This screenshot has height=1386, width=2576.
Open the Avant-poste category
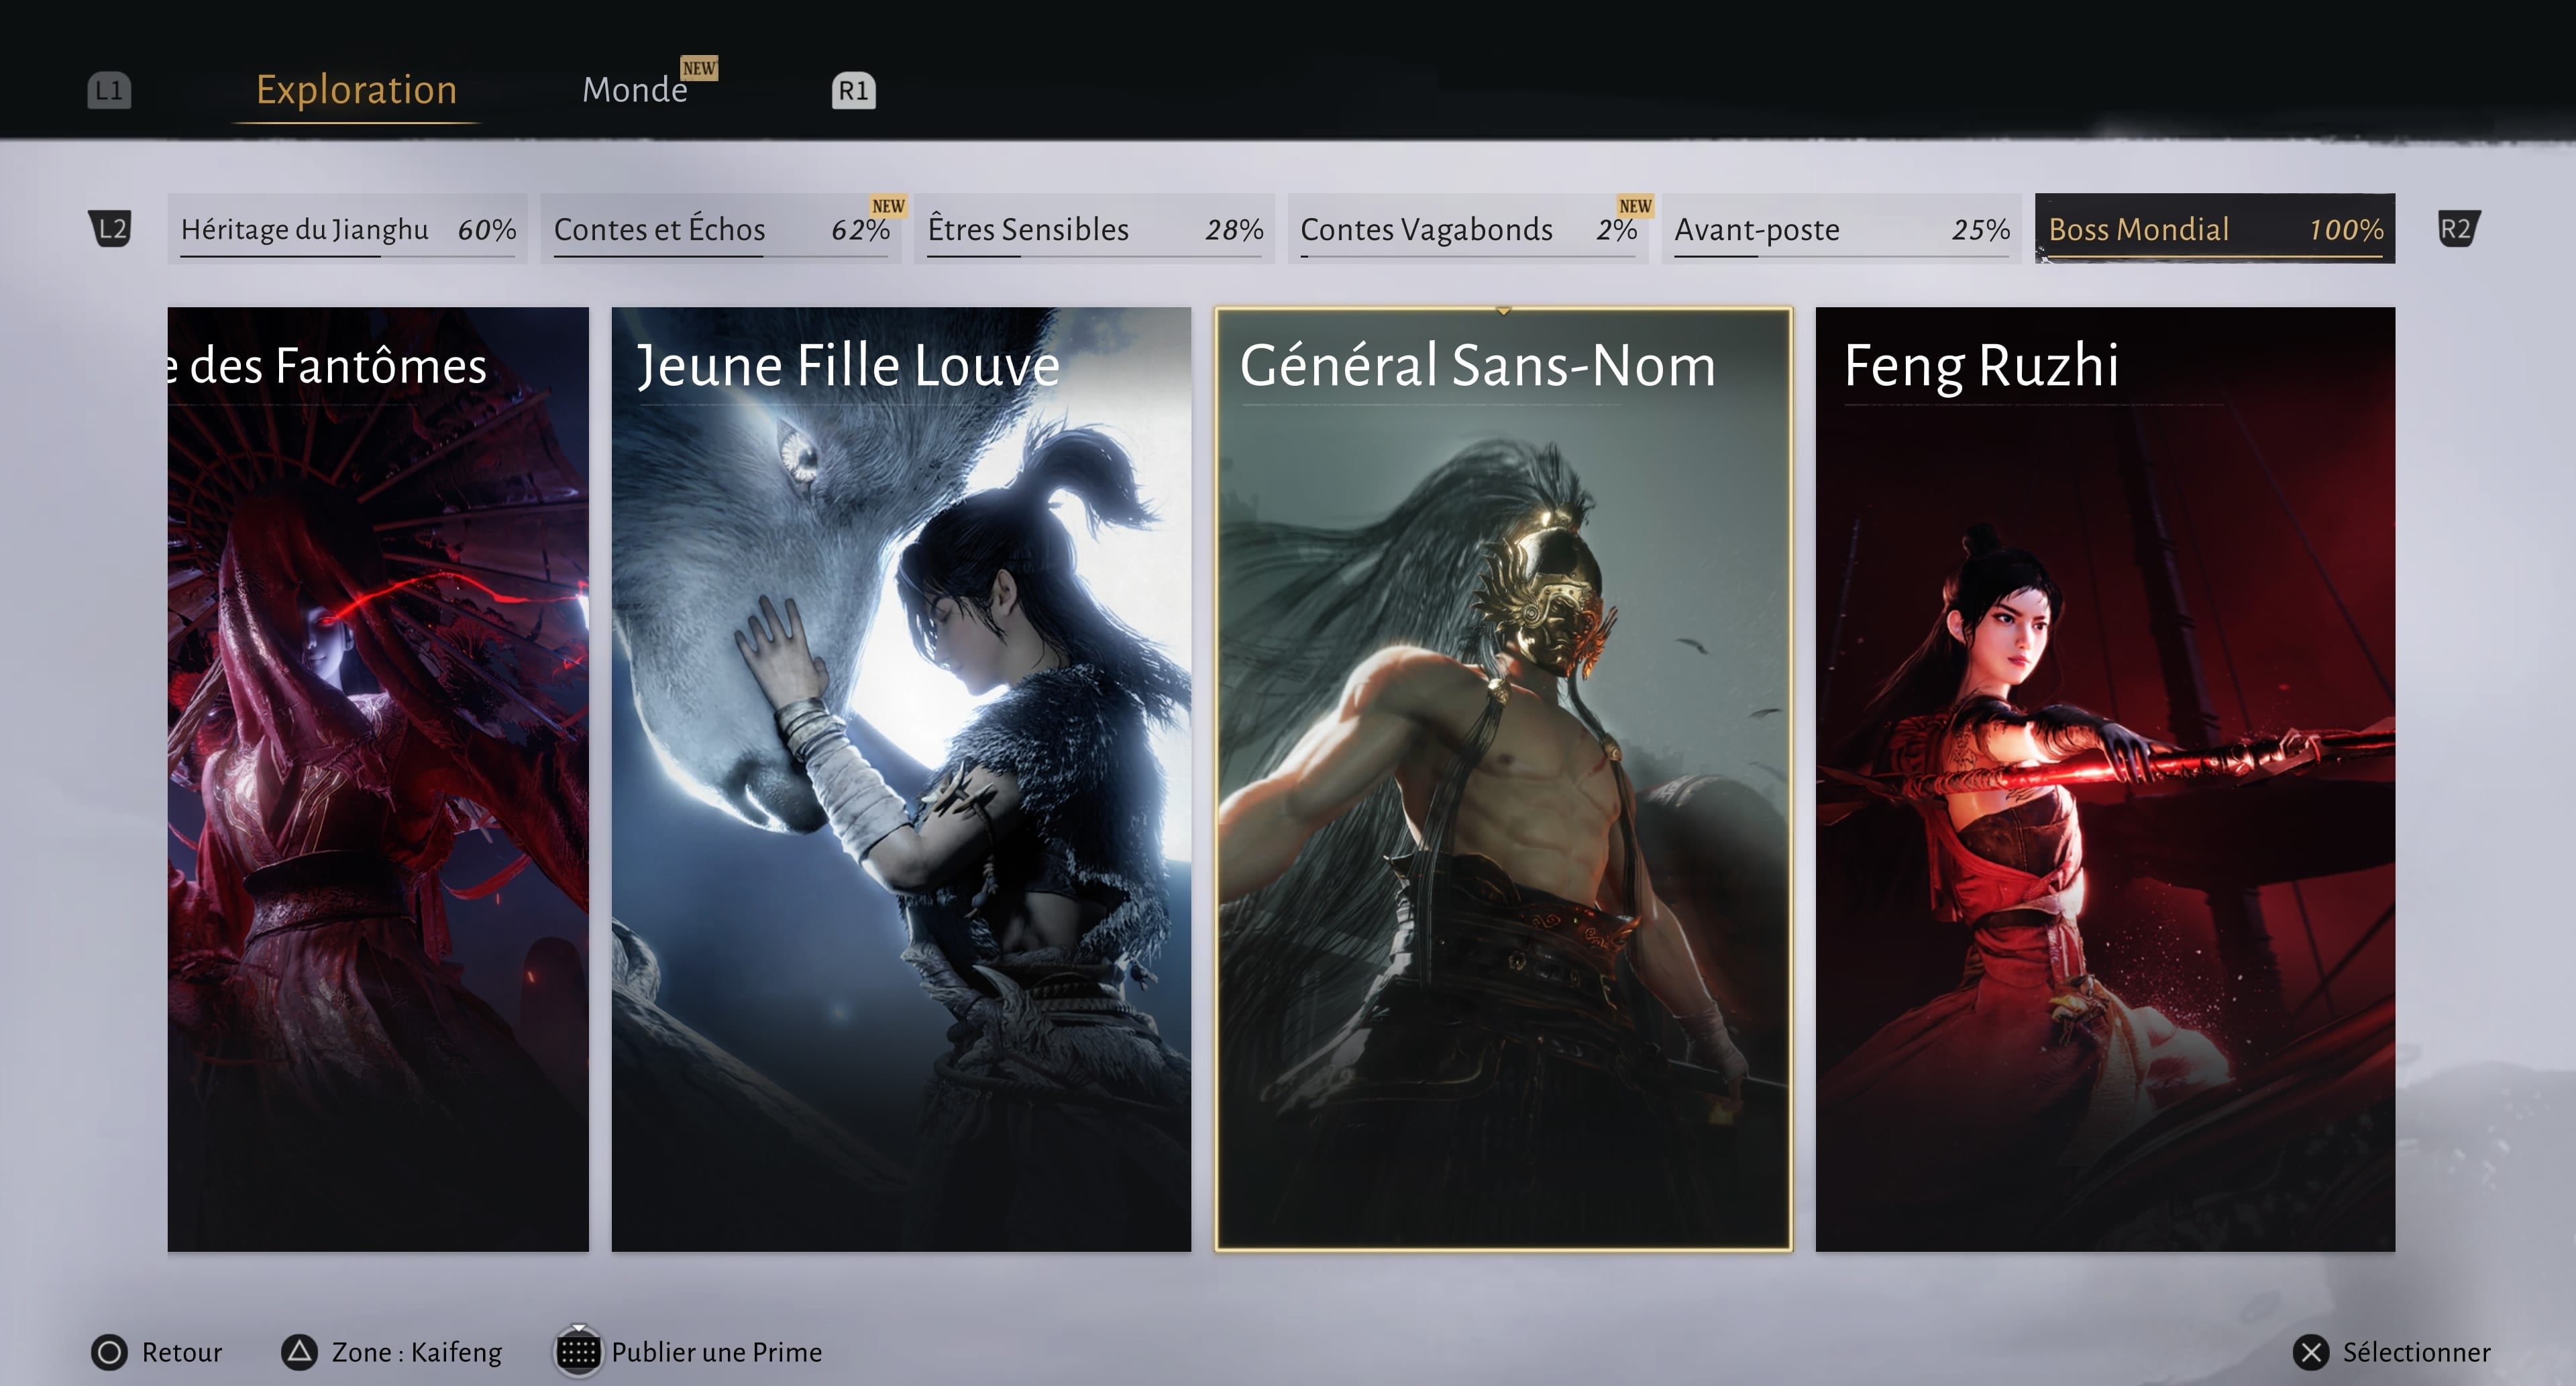[x=1842, y=229]
